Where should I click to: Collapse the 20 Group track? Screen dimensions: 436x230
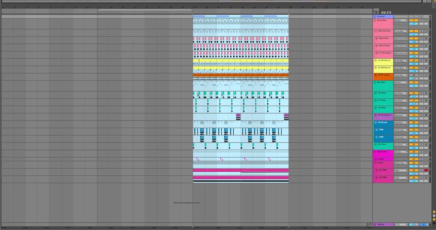376,123
